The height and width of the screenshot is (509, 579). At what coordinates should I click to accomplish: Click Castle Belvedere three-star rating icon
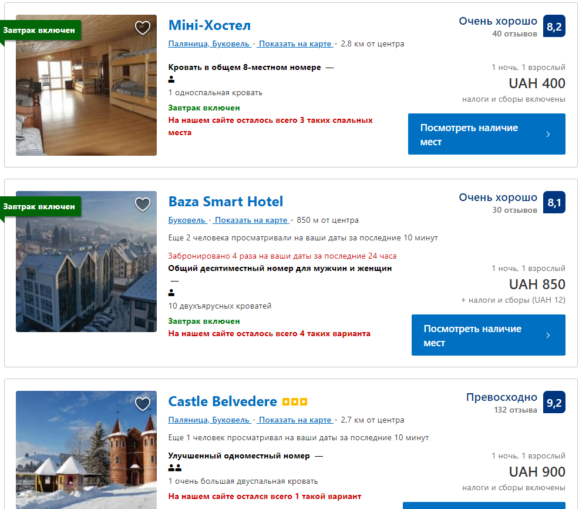pos(295,402)
